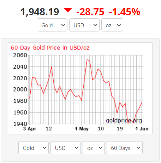Open the top Gold metal dropdown
Viewport: 161px width, 163px height.
click(52, 25)
